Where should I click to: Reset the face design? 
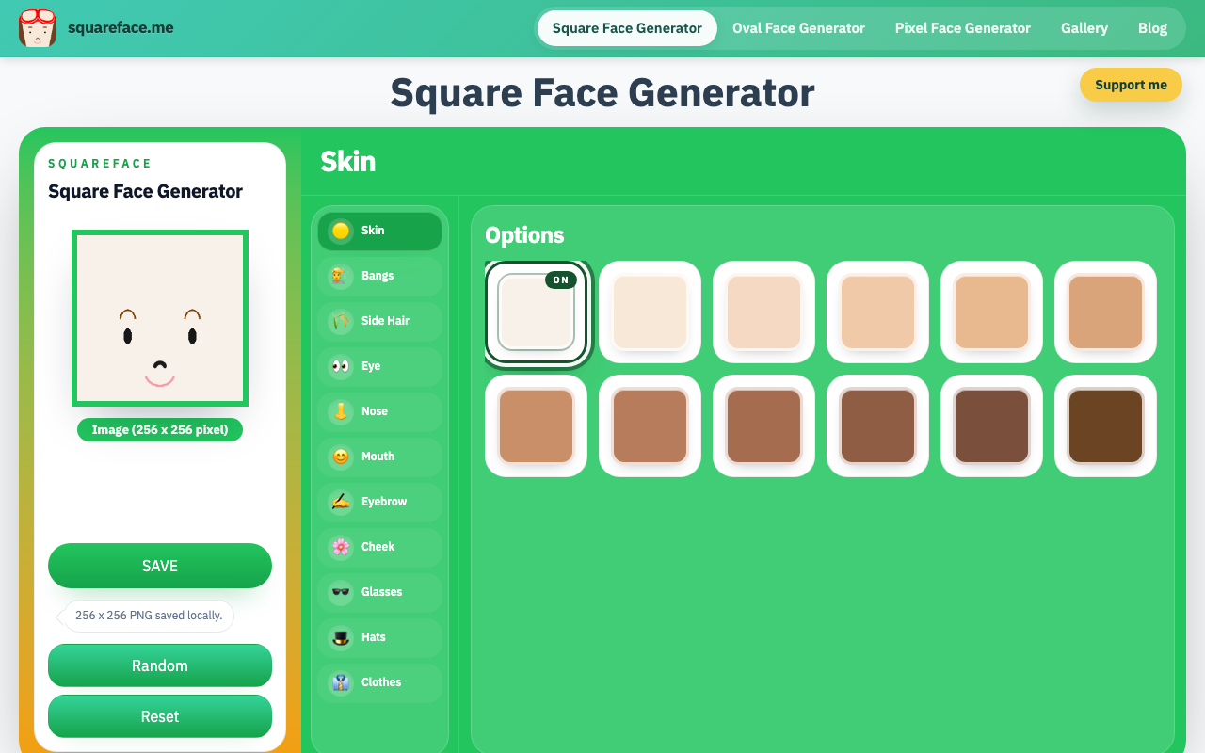point(160,716)
